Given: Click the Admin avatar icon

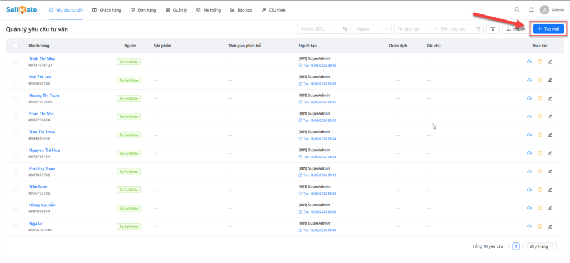Looking at the screenshot, I should 544,10.
